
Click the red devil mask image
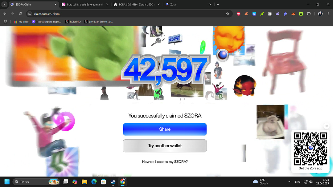[x=244, y=86]
